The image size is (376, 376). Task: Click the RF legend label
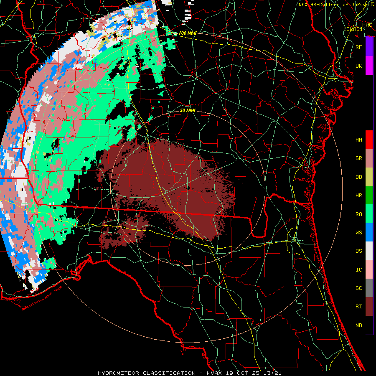pyautogui.click(x=359, y=47)
